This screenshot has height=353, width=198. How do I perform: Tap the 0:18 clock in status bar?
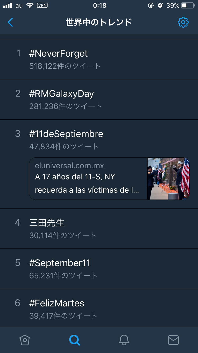[100, 6]
